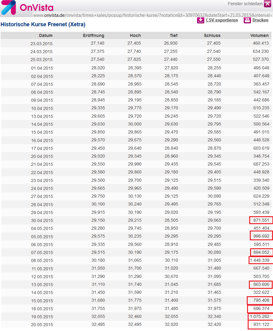Open the CSV exportieren link

click(222, 20)
